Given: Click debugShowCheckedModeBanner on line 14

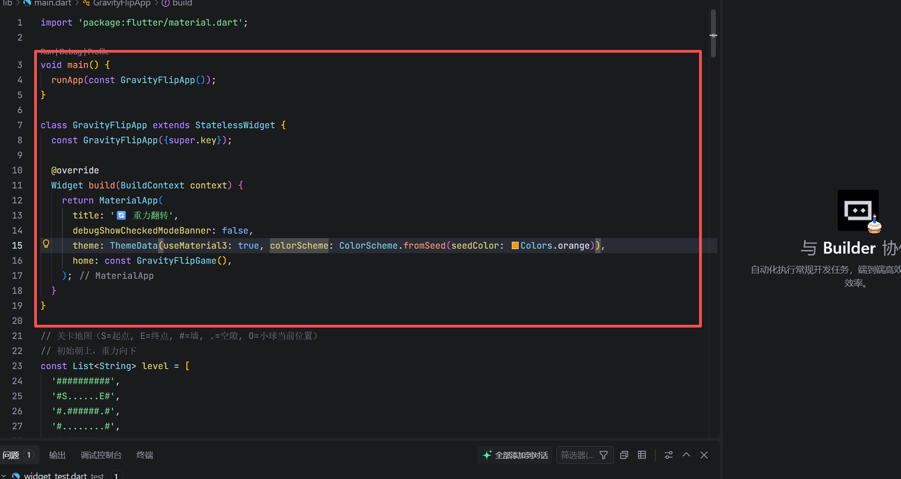Looking at the screenshot, I should pyautogui.click(x=142, y=230).
